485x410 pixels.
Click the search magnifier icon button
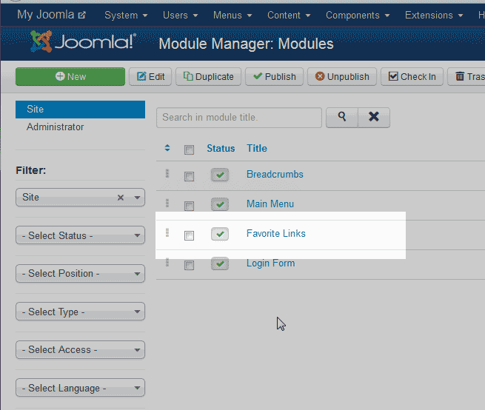[341, 117]
